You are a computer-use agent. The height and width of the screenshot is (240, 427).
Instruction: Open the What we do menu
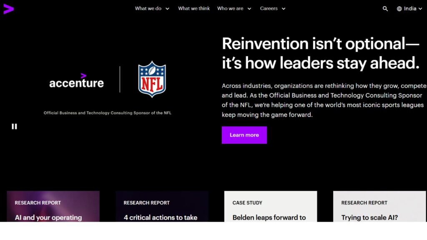148,8
